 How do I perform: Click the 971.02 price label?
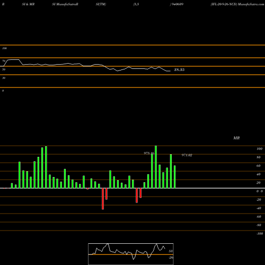point(187,155)
